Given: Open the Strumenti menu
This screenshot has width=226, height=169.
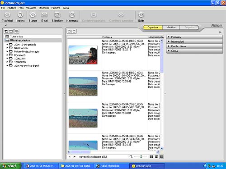Looking at the screenshot, I should click(44, 8).
